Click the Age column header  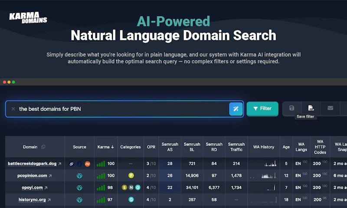point(286,147)
